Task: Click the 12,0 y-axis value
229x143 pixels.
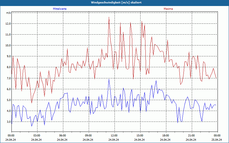Action: pos(8,24)
